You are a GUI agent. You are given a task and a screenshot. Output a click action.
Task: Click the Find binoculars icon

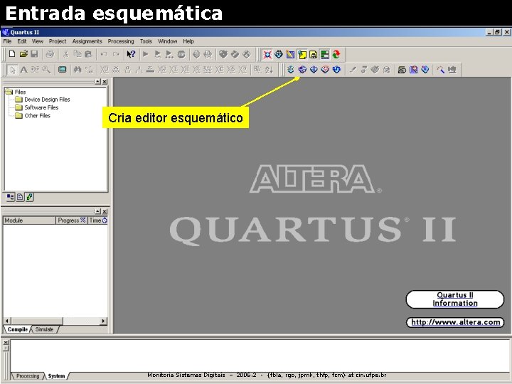tap(78, 70)
